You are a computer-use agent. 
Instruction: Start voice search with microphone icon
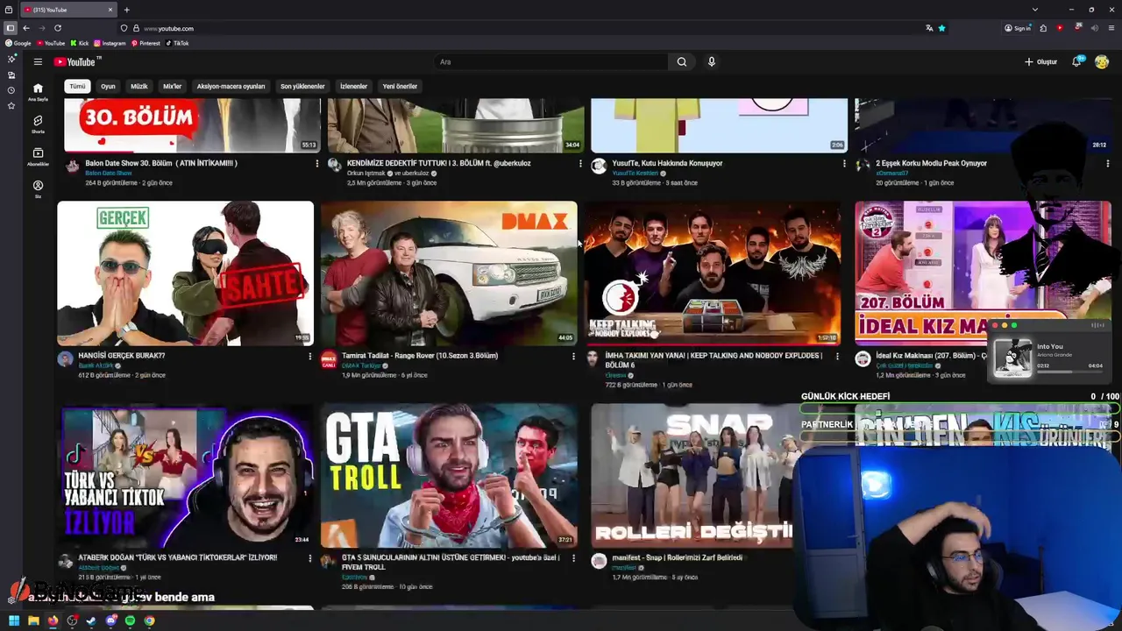(x=711, y=61)
